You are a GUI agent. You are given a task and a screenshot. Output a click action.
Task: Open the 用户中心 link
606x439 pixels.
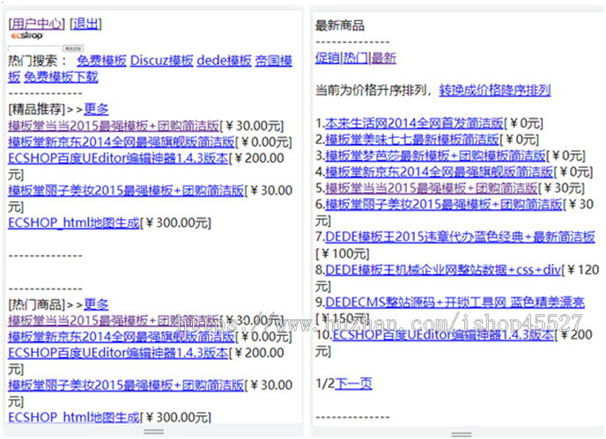point(36,24)
